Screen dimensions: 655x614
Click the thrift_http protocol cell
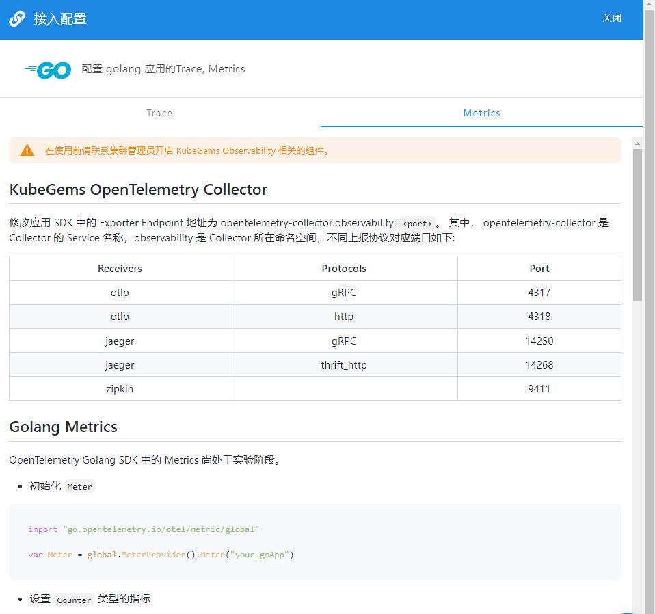(x=344, y=364)
